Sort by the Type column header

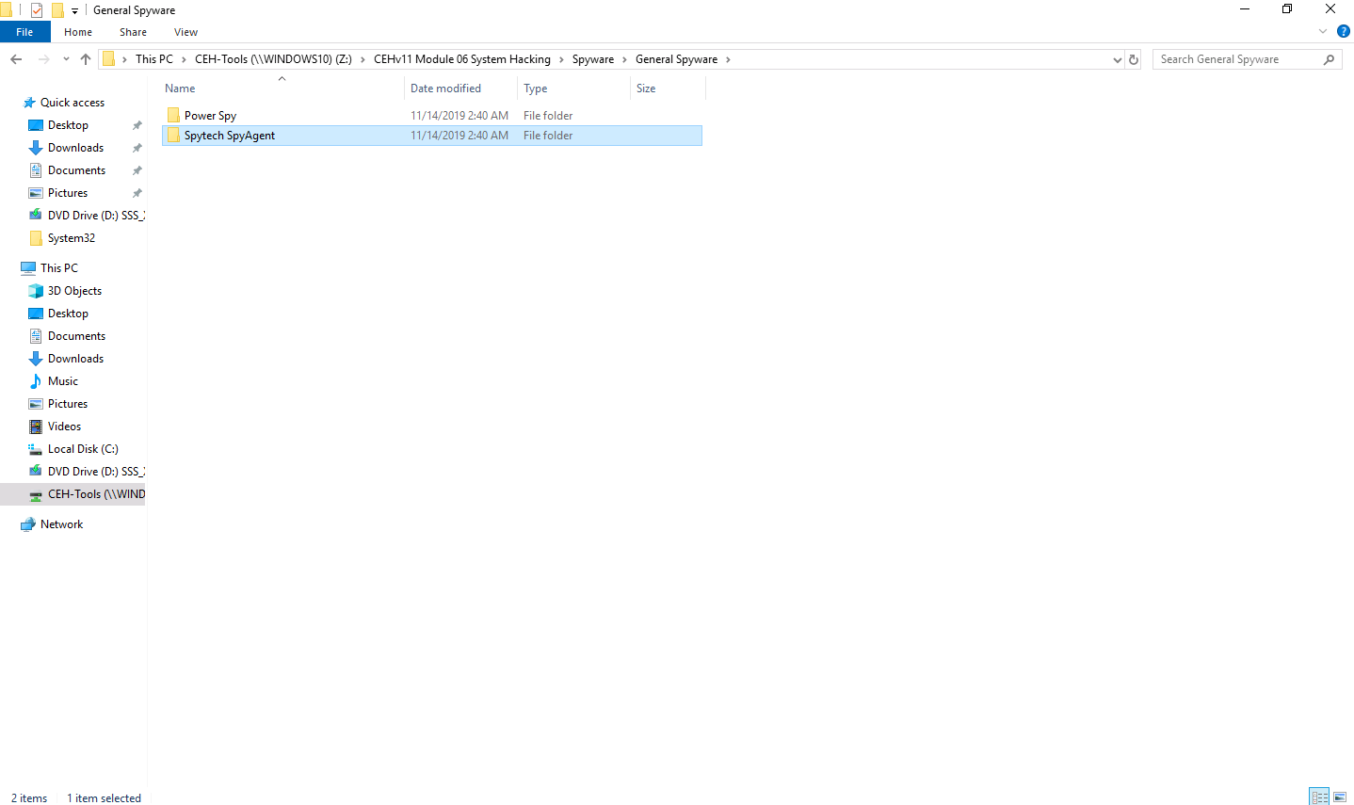coord(573,89)
